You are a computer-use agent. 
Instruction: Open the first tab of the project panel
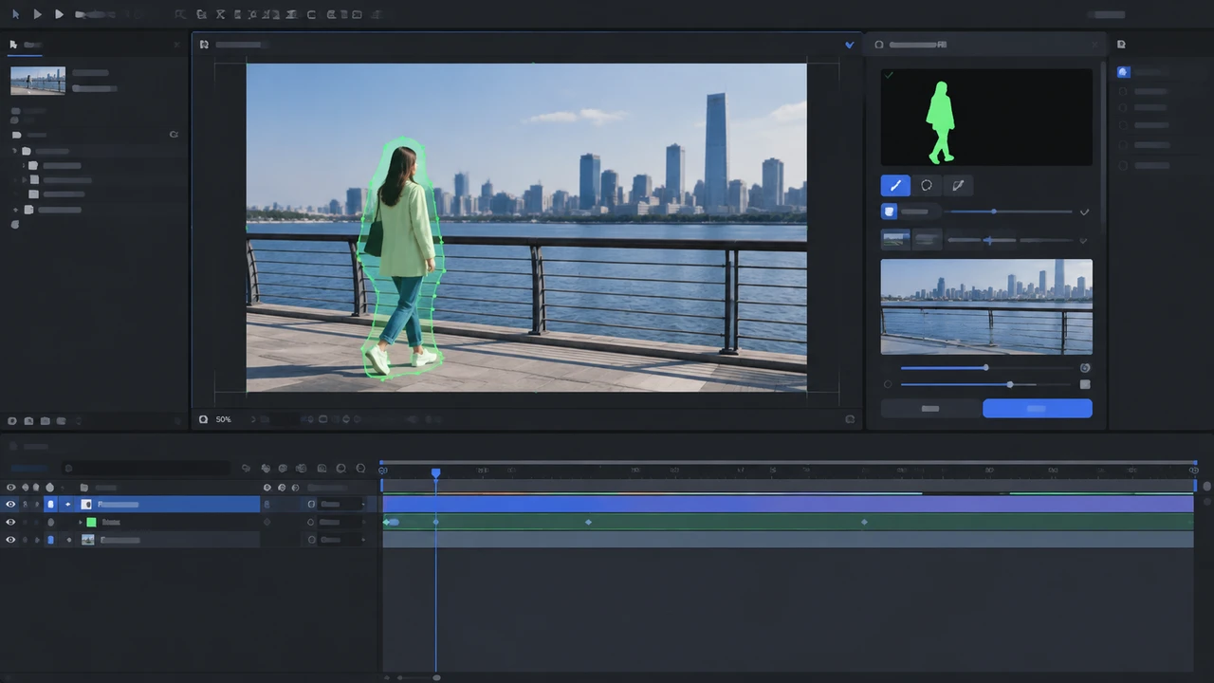[x=25, y=45]
